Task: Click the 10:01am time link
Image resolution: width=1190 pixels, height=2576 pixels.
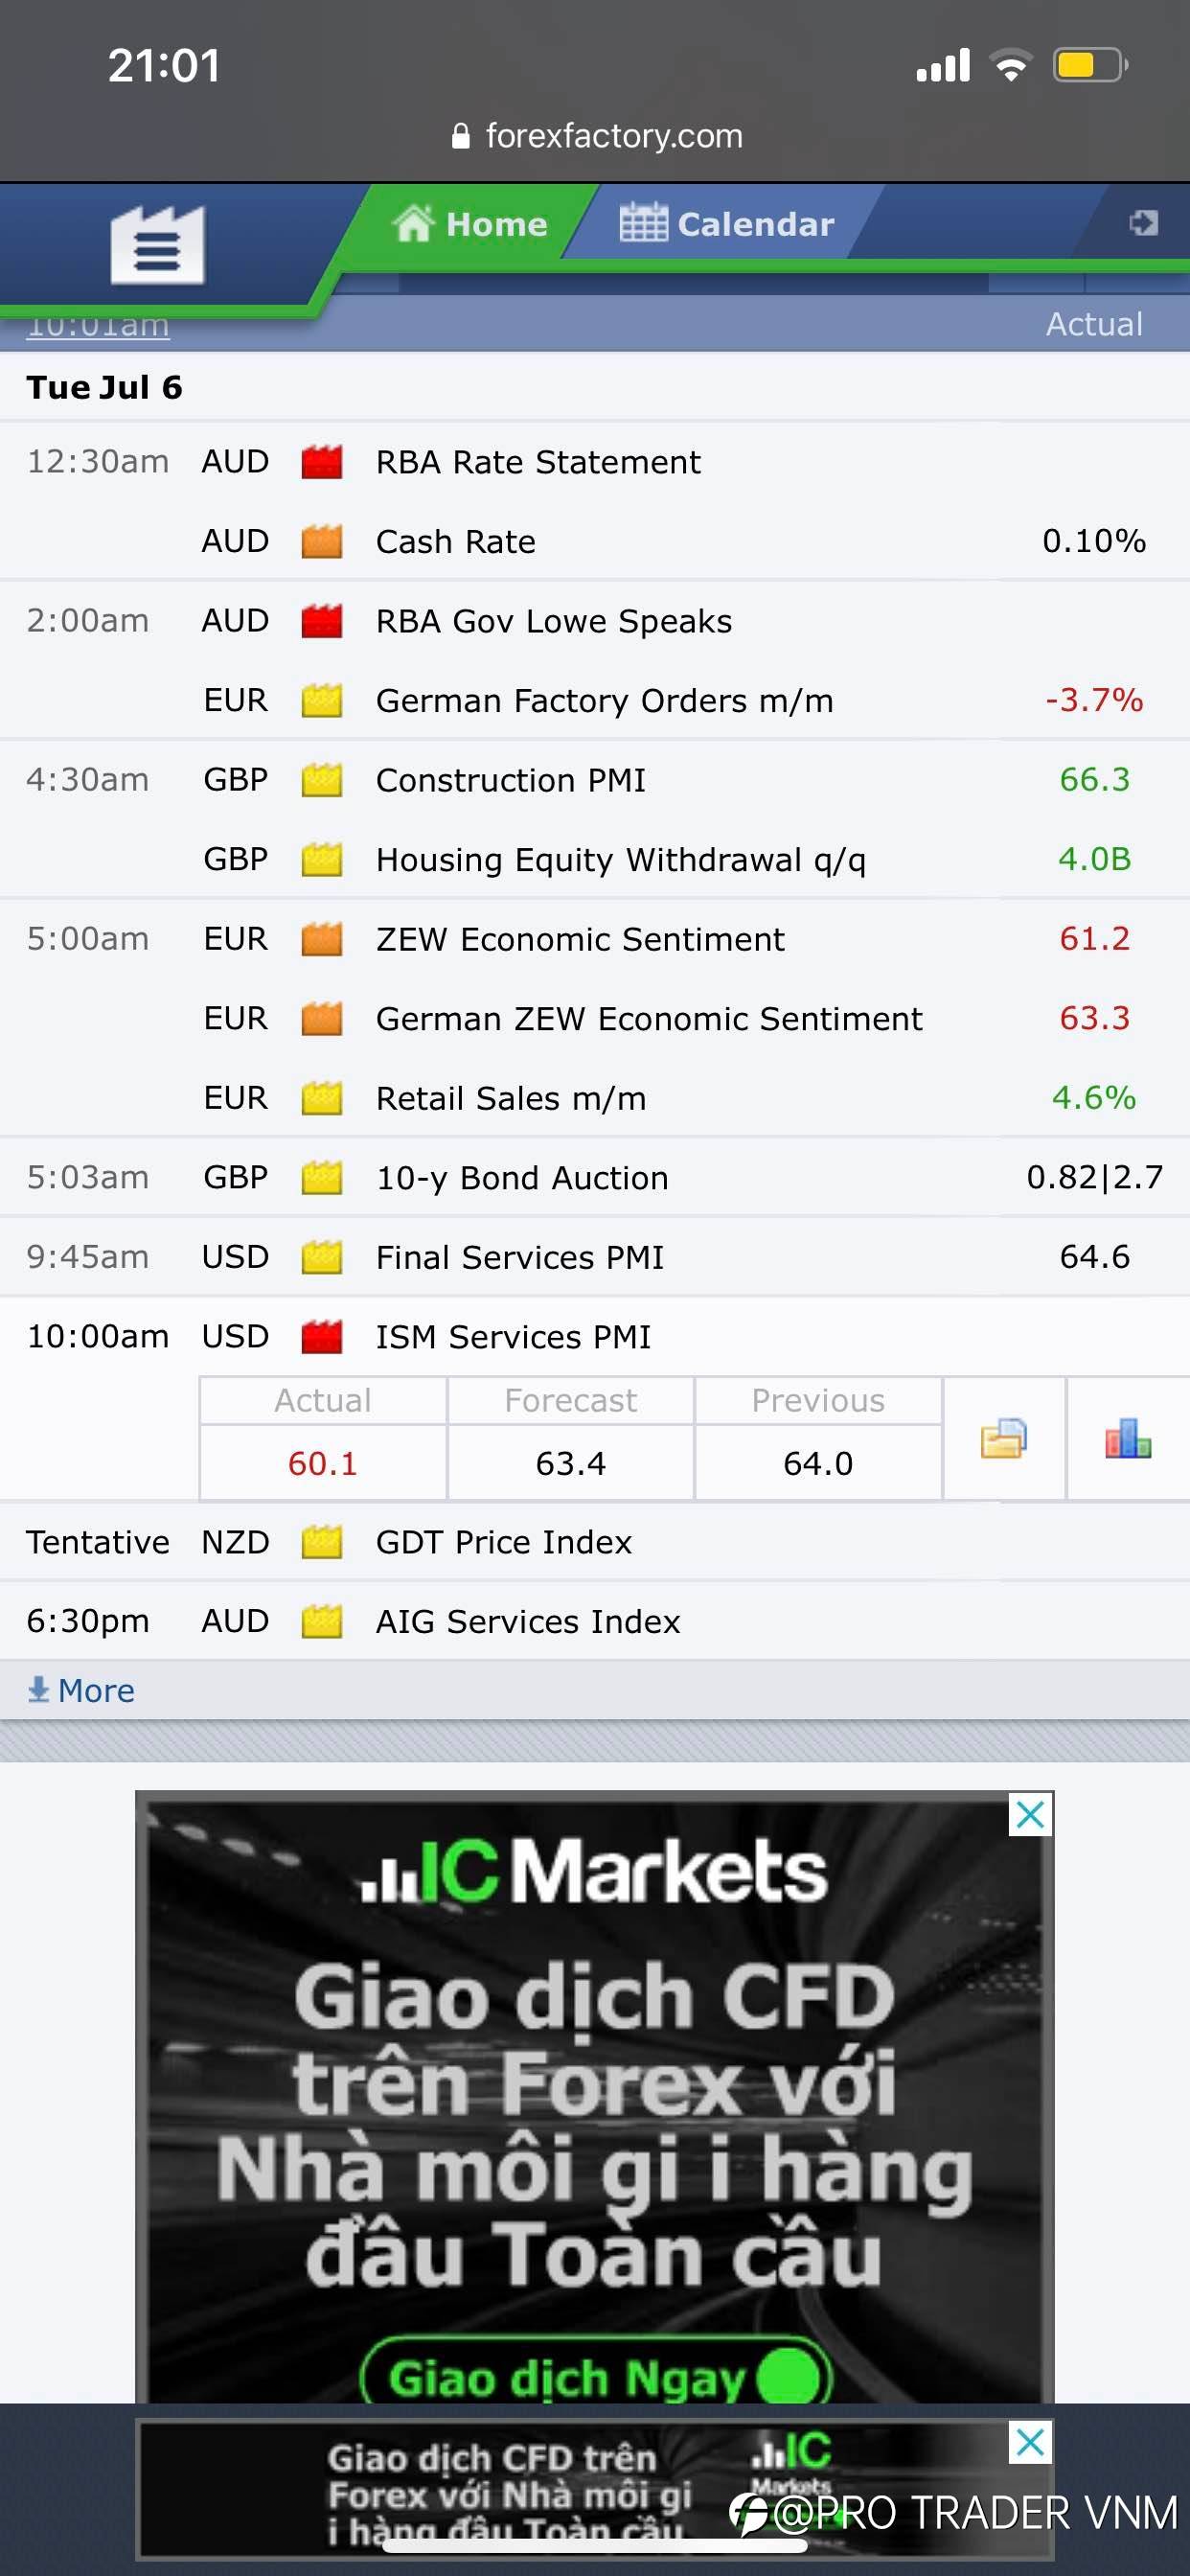Action: coord(98,326)
